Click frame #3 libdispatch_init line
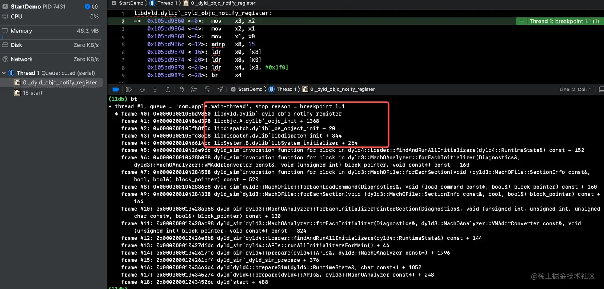Screen dimensions: 604x289 231,136
